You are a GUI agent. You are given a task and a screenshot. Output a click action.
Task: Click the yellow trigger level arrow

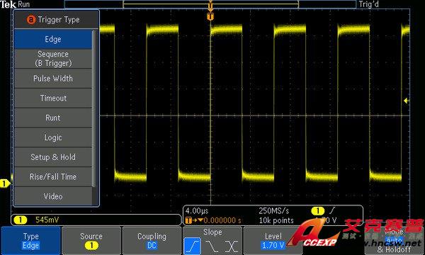coord(407,101)
